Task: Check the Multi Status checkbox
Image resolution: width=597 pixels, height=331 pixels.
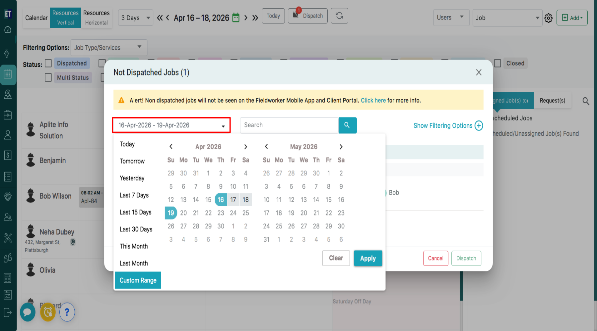Action: click(48, 77)
